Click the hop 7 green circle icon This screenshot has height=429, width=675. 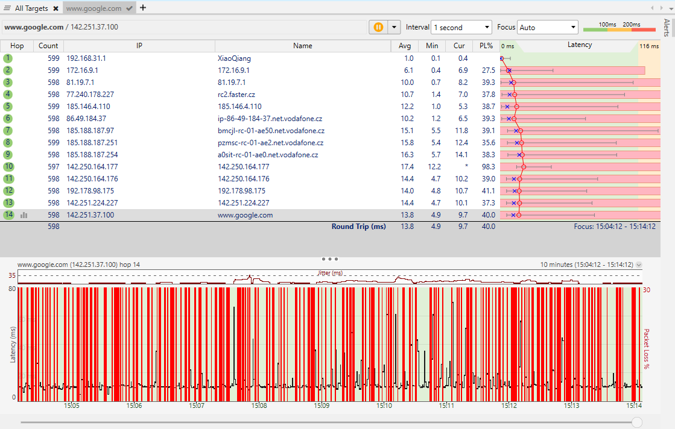[x=8, y=131]
